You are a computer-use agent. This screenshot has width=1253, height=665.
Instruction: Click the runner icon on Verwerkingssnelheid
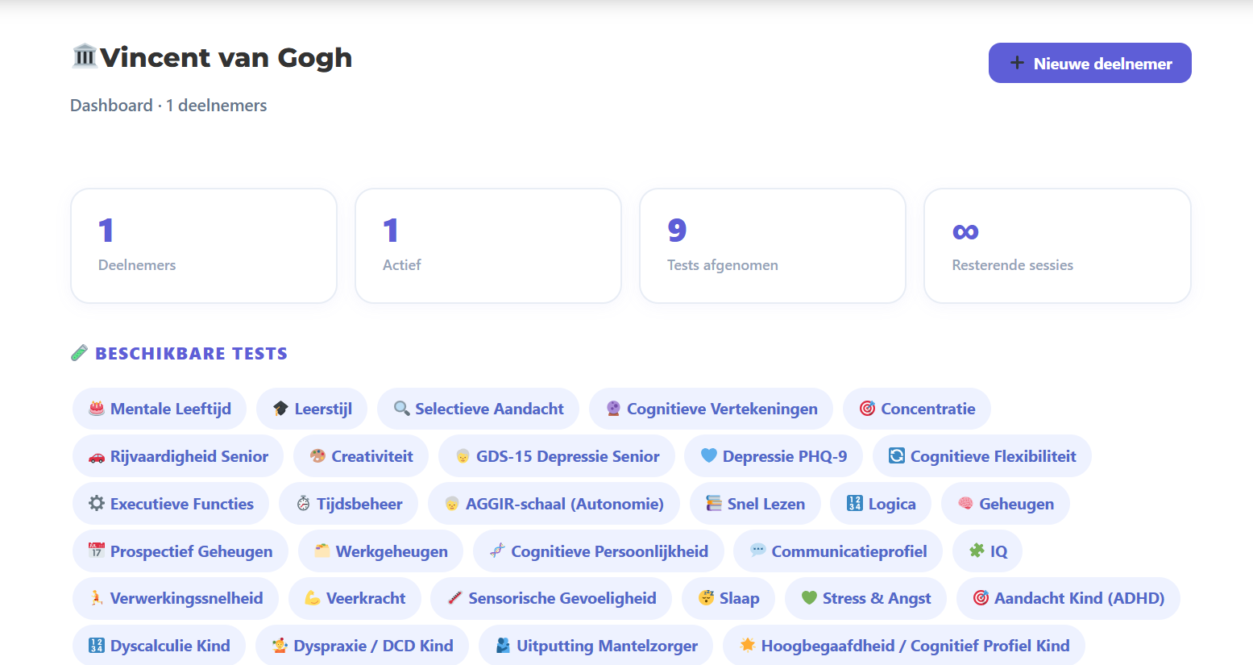(97, 598)
